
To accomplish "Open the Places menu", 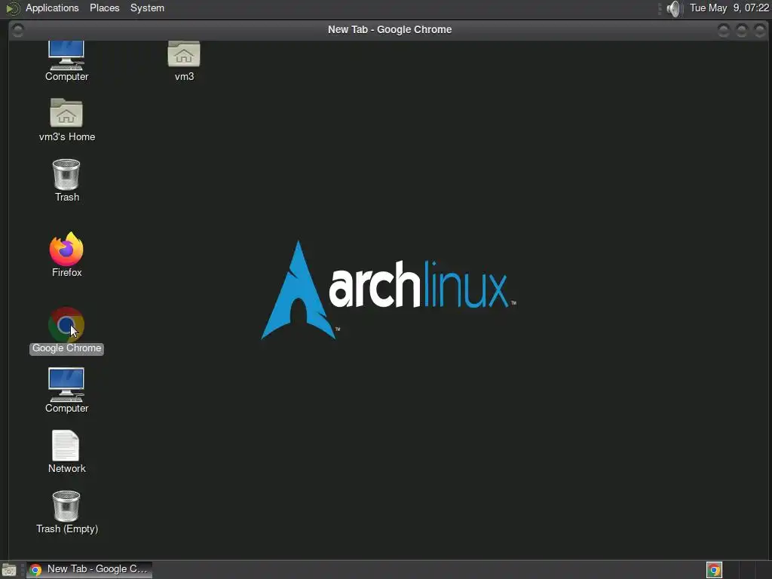I will click(104, 8).
